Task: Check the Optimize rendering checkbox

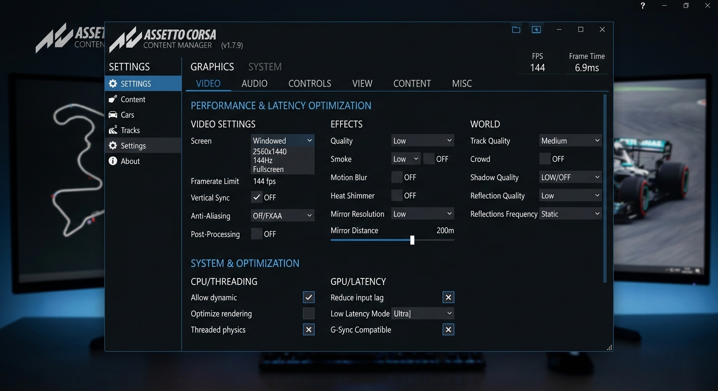Action: tap(309, 314)
